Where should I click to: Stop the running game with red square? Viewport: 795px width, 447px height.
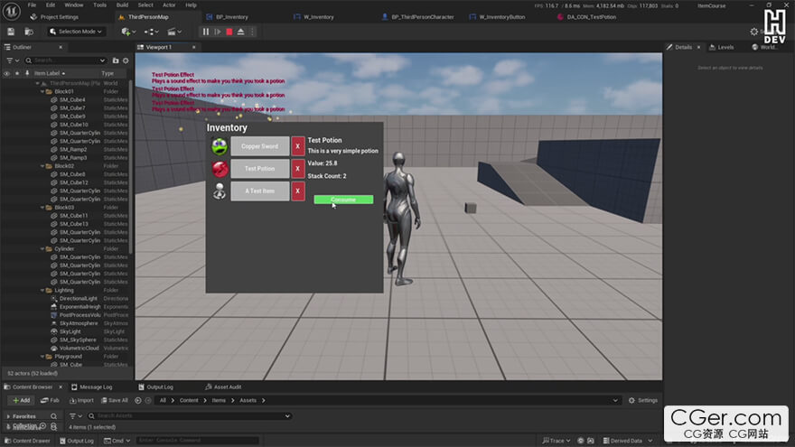tap(229, 32)
